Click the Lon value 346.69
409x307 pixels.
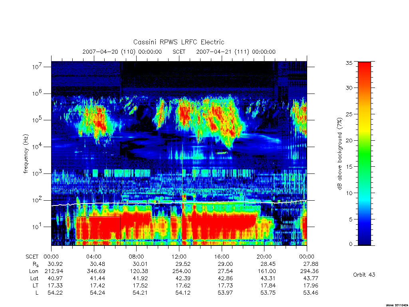coord(96,271)
